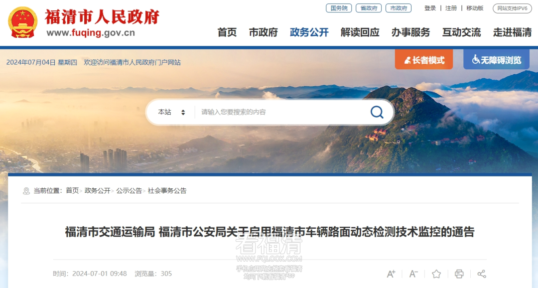Enable 长者模式 senior mode
Viewport: 538px width, 288px height.
[424, 60]
